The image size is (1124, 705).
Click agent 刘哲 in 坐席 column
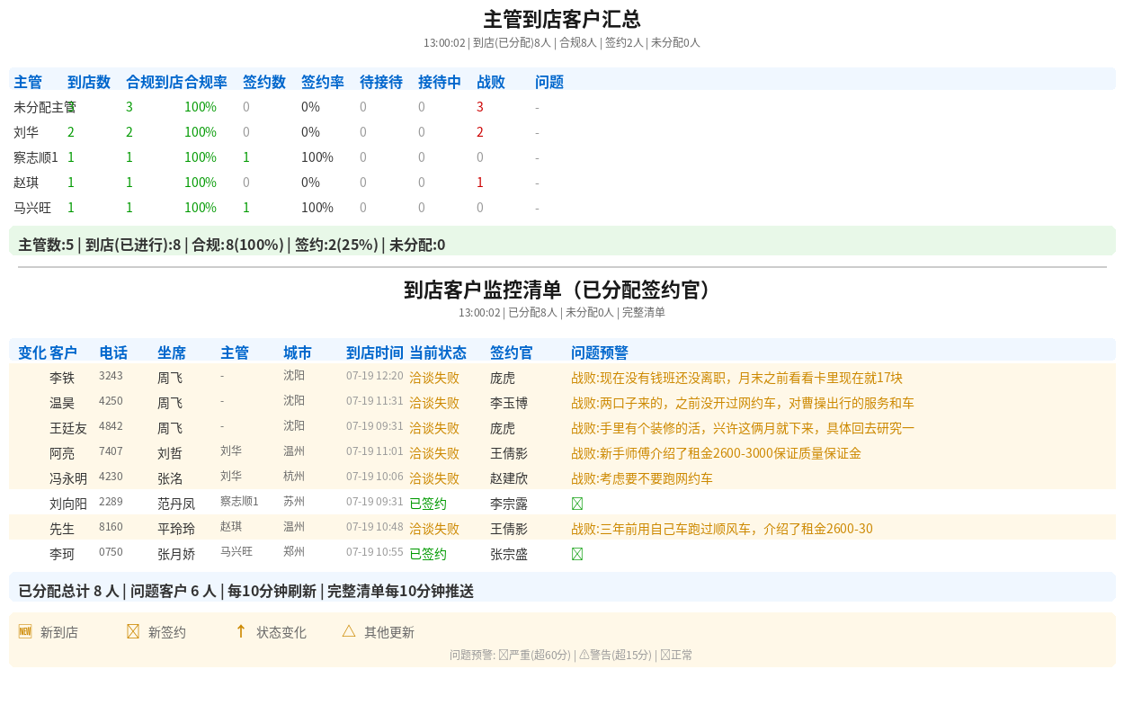tap(170, 453)
